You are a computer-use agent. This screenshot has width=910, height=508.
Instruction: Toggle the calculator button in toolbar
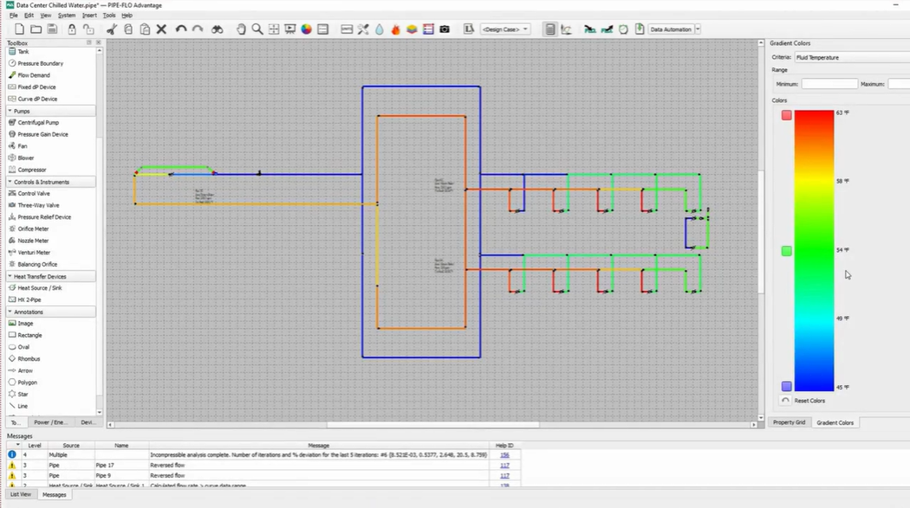549,29
